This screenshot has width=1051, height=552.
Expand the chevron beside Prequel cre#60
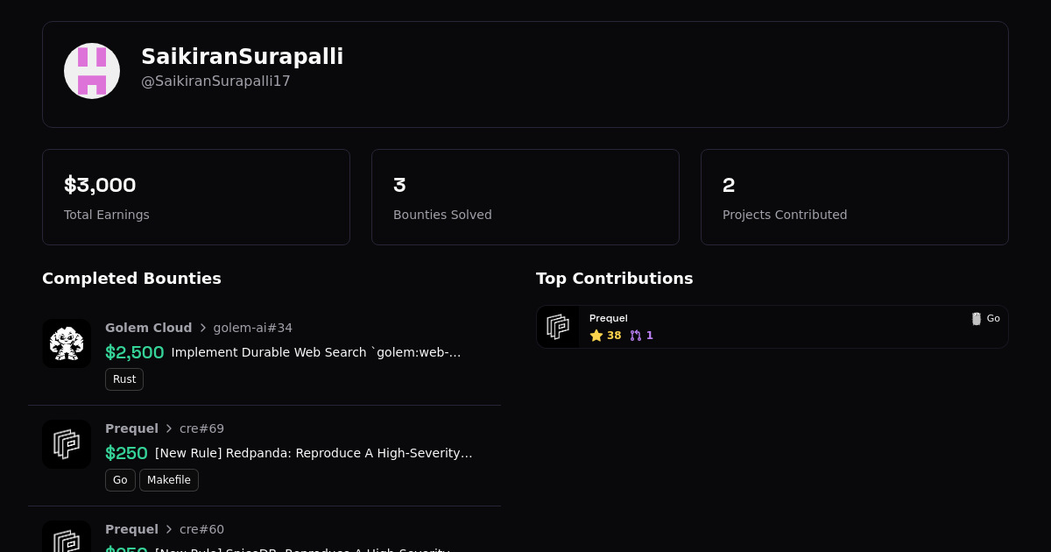(168, 529)
